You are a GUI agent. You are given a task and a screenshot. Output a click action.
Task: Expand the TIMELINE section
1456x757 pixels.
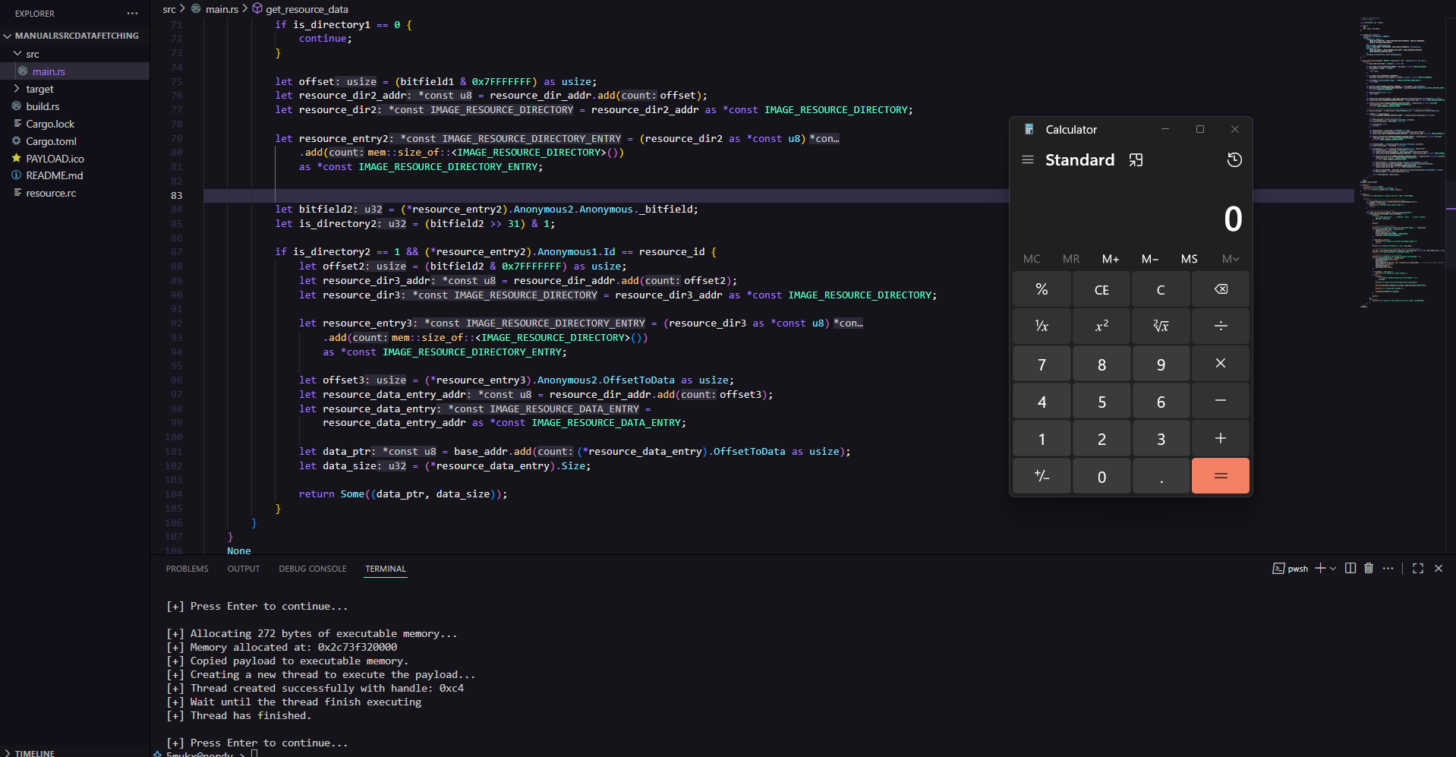pos(74,752)
